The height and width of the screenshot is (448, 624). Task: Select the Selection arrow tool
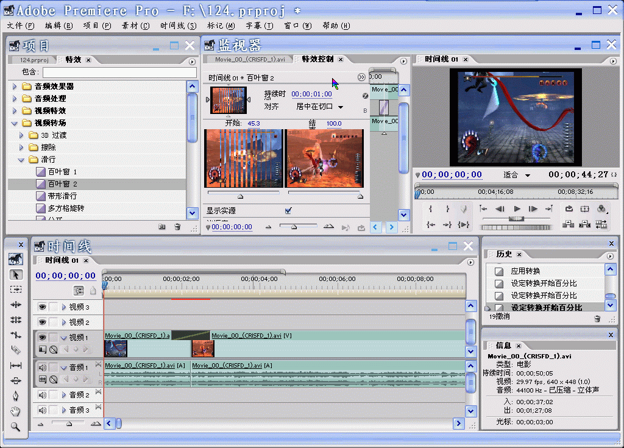pyautogui.click(x=16, y=275)
